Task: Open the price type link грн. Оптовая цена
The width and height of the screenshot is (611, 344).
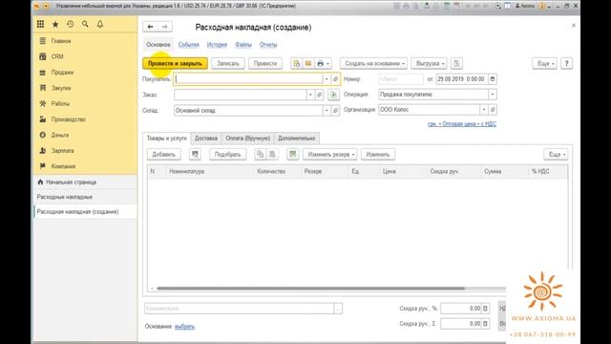Action: pyautogui.click(x=462, y=123)
